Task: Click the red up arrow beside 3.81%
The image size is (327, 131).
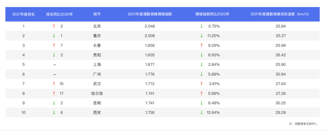Action: click(x=201, y=84)
